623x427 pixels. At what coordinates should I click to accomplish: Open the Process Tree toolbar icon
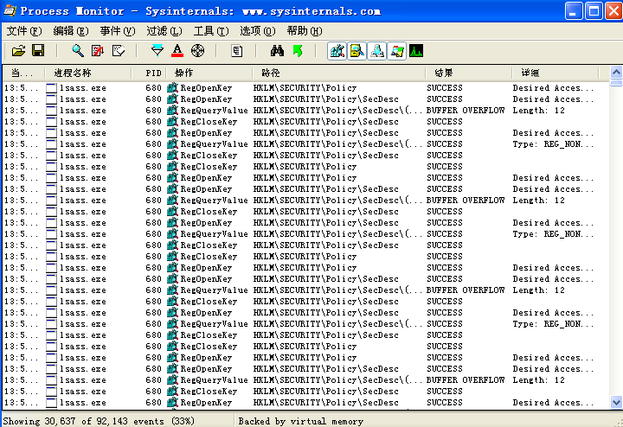237,51
